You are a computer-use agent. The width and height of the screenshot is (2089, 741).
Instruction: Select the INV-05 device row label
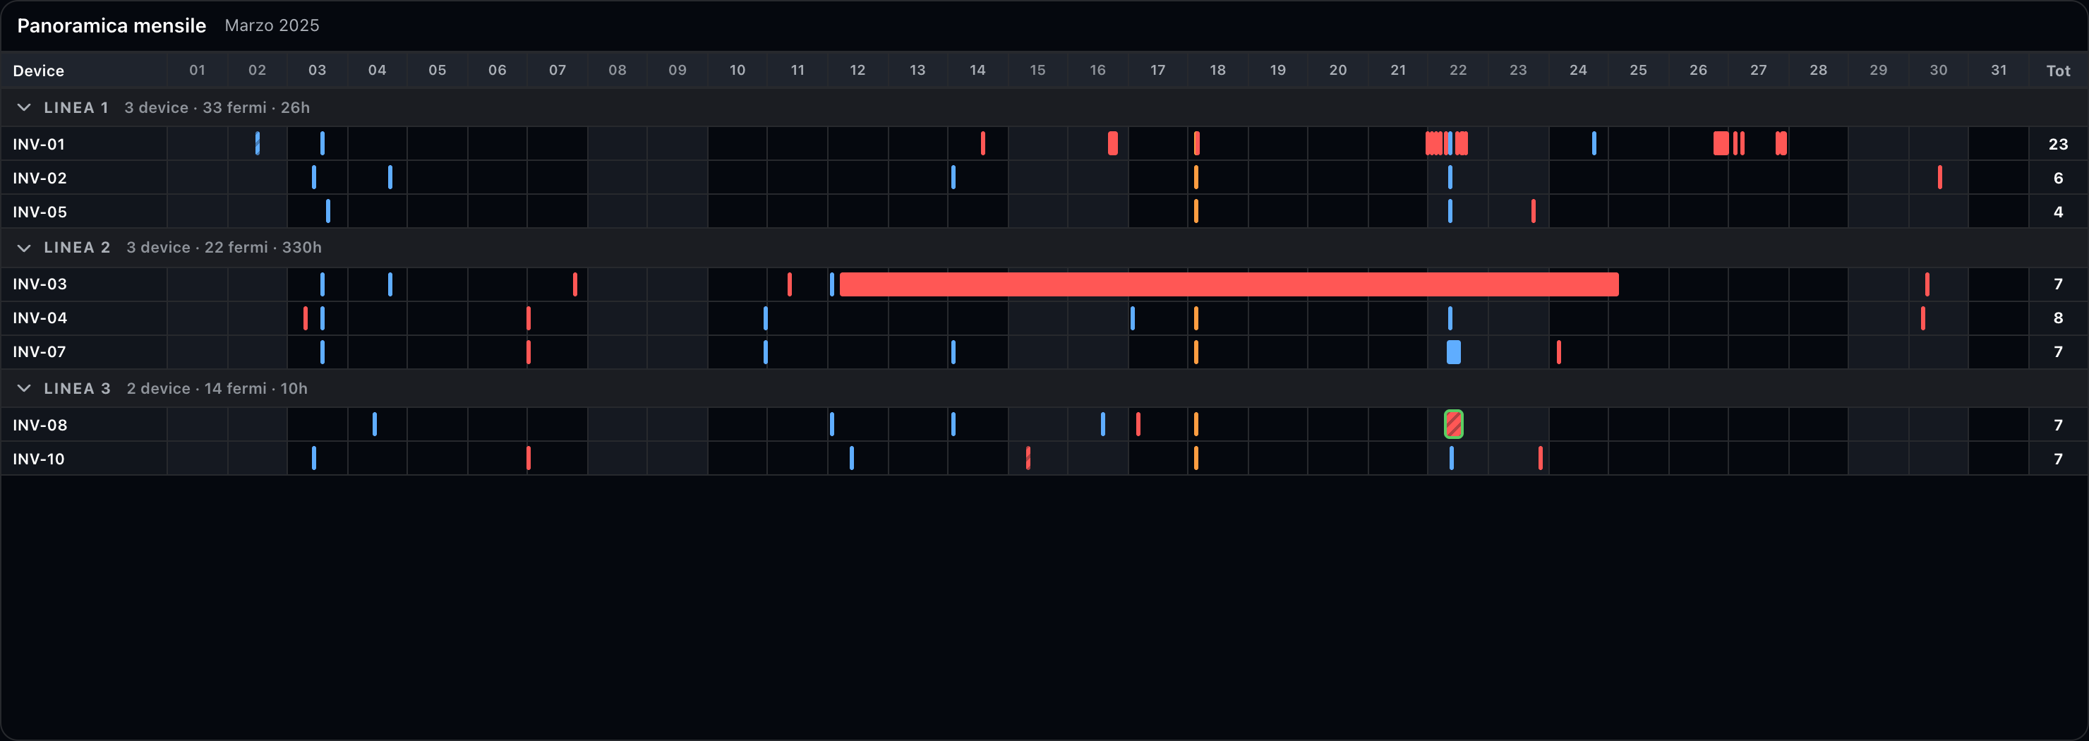coord(39,212)
